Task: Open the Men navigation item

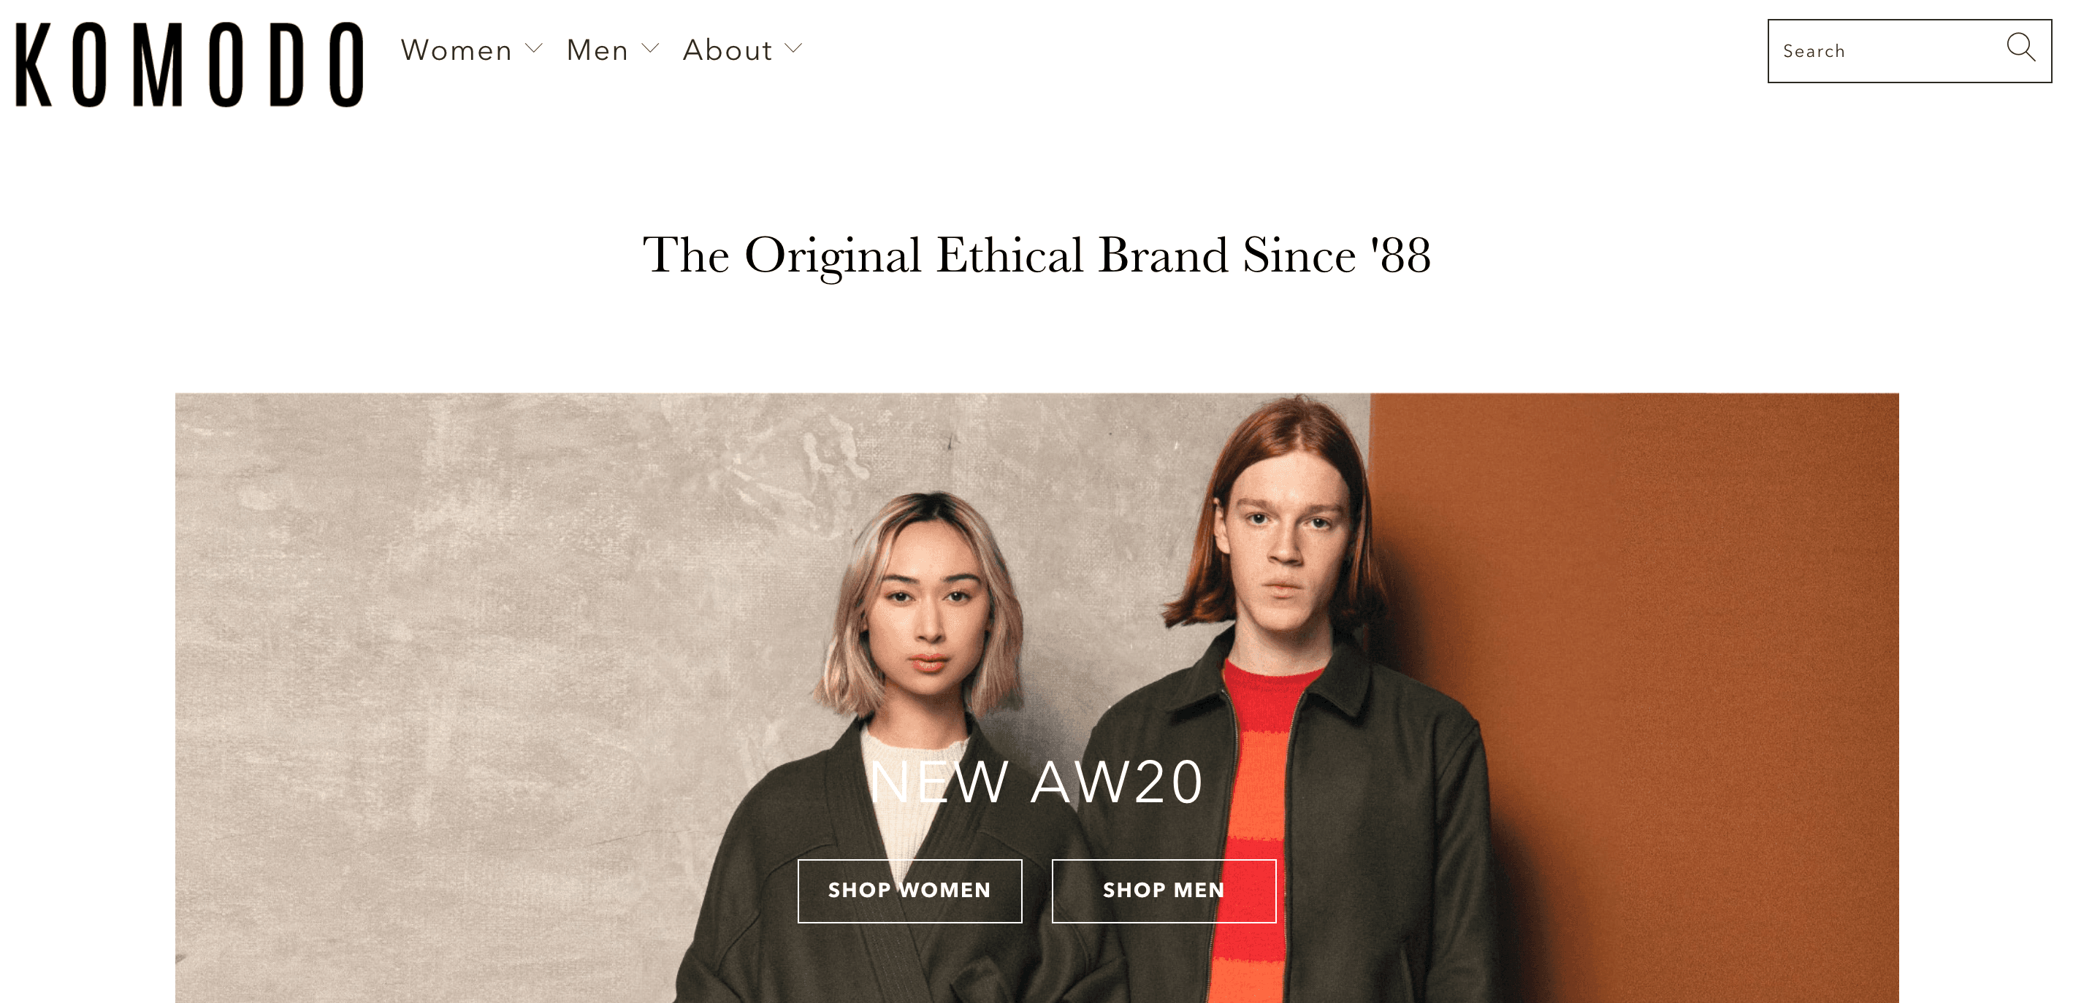Action: click(597, 50)
